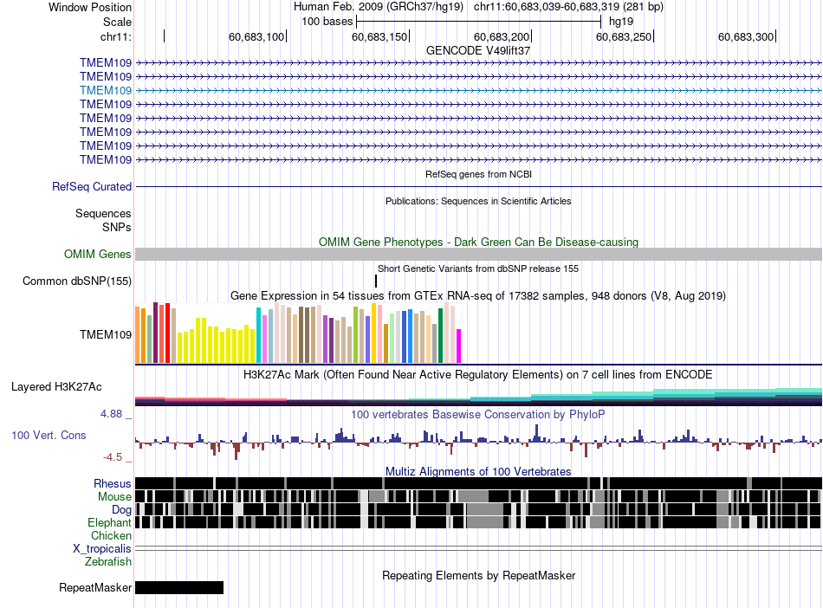Screen dimensions: 823x608
Task: Click the black RepeatMasker repeat block
Action: click(179, 587)
